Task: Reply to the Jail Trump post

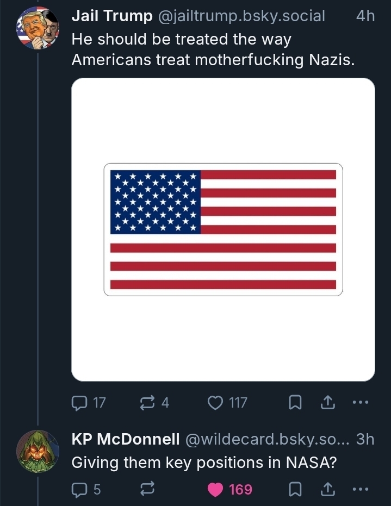Action: click(79, 403)
